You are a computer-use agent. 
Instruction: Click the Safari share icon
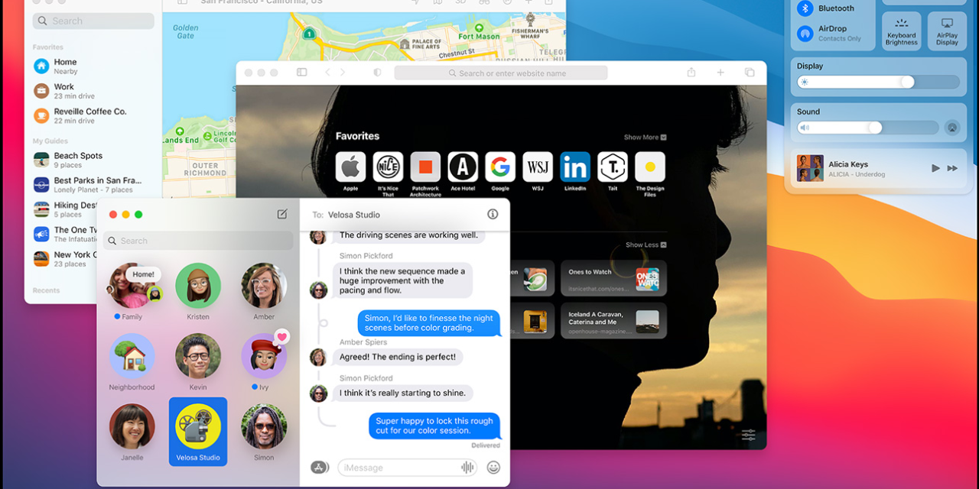click(691, 73)
